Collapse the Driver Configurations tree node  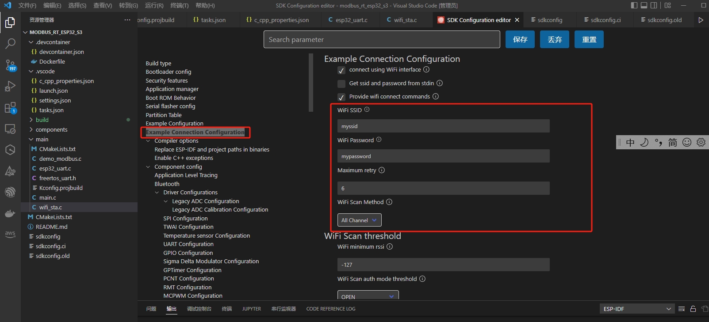click(157, 193)
